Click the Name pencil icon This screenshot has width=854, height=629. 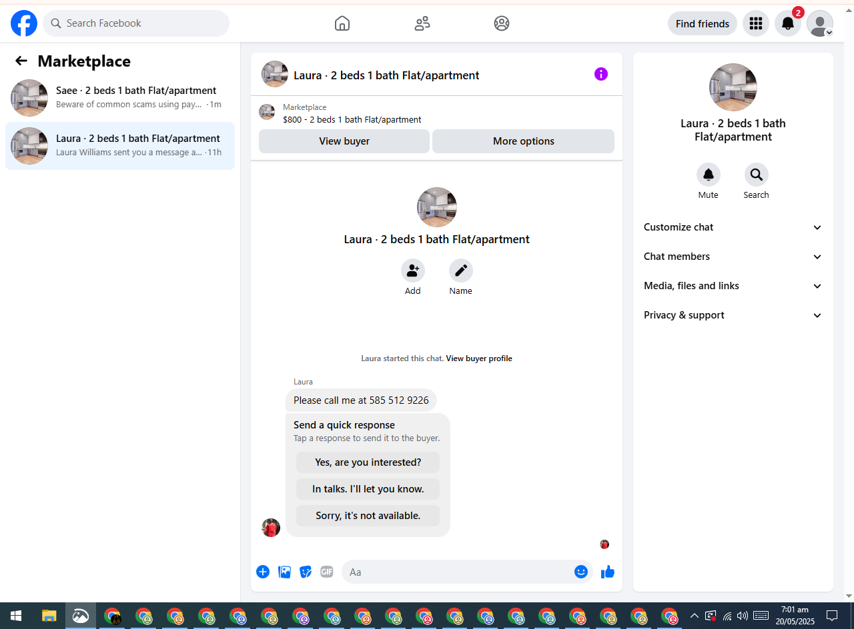point(461,271)
